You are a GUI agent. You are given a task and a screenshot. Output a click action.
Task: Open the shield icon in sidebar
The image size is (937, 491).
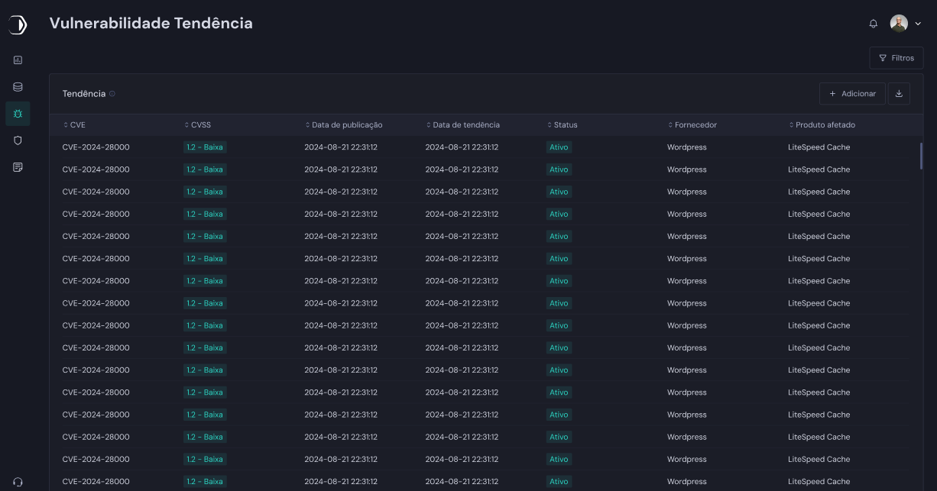[18, 141]
